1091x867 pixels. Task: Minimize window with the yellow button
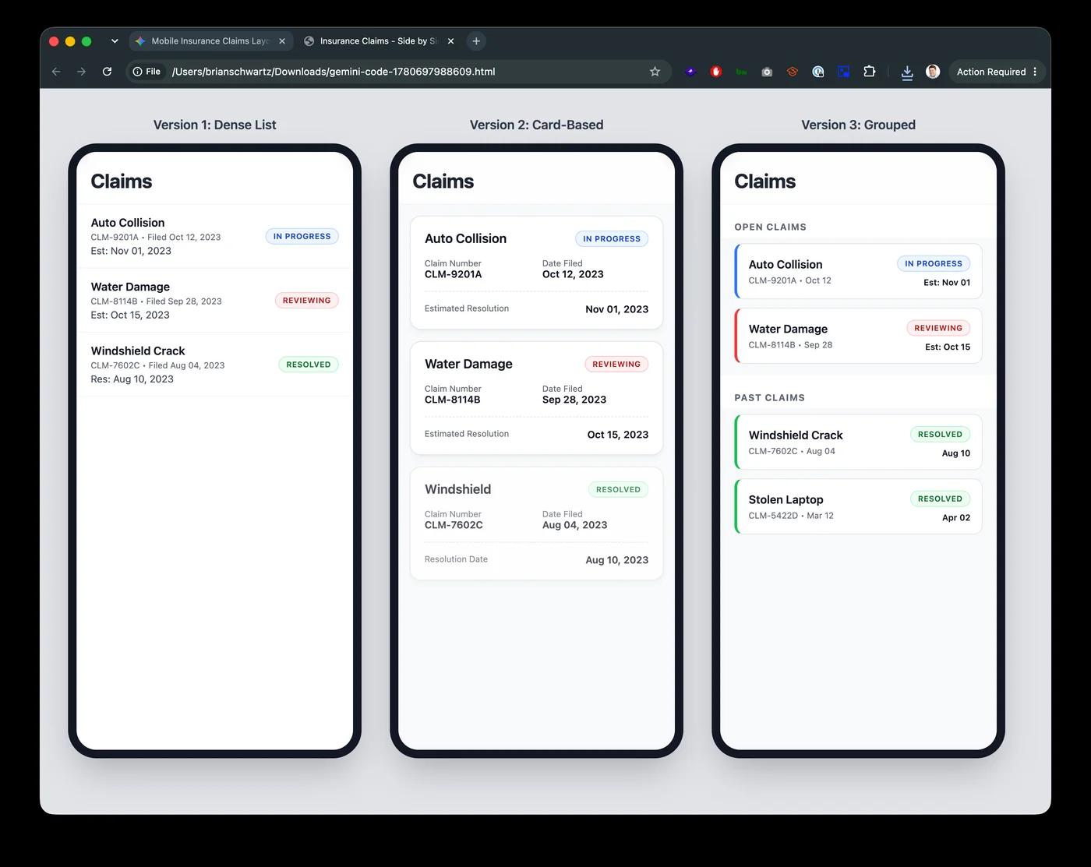coord(70,41)
